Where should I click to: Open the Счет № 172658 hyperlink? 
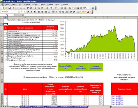[x=117, y=100]
